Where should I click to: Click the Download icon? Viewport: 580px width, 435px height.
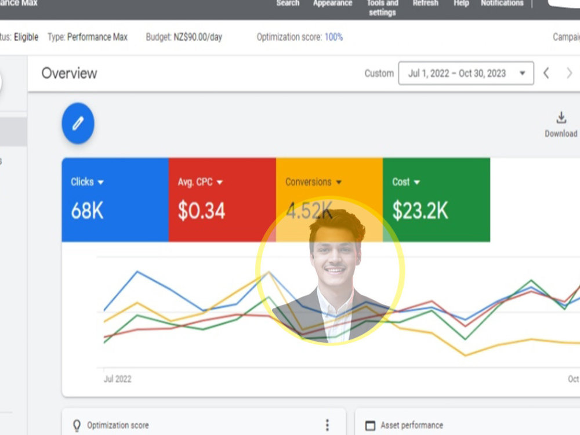pyautogui.click(x=561, y=118)
